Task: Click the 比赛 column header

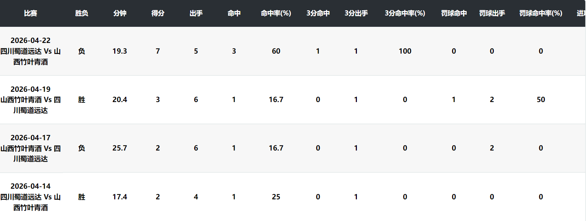Action: coord(30,13)
